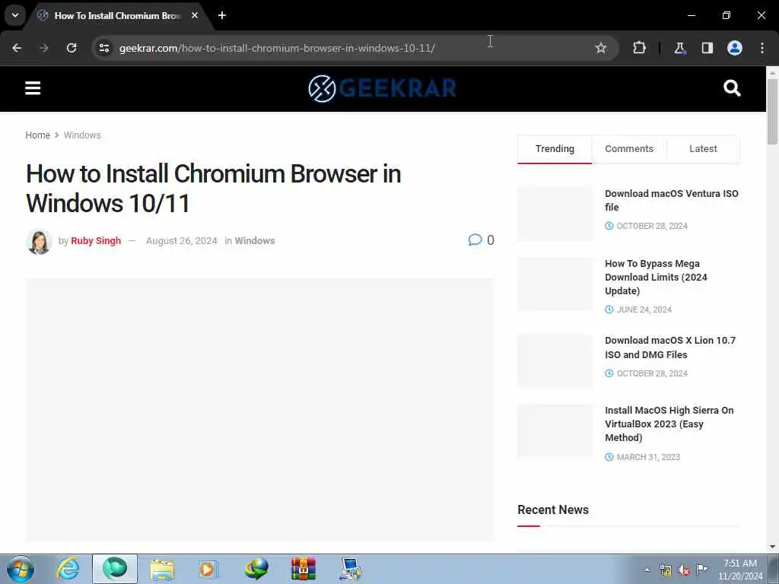Click the forward navigation arrow

44,48
